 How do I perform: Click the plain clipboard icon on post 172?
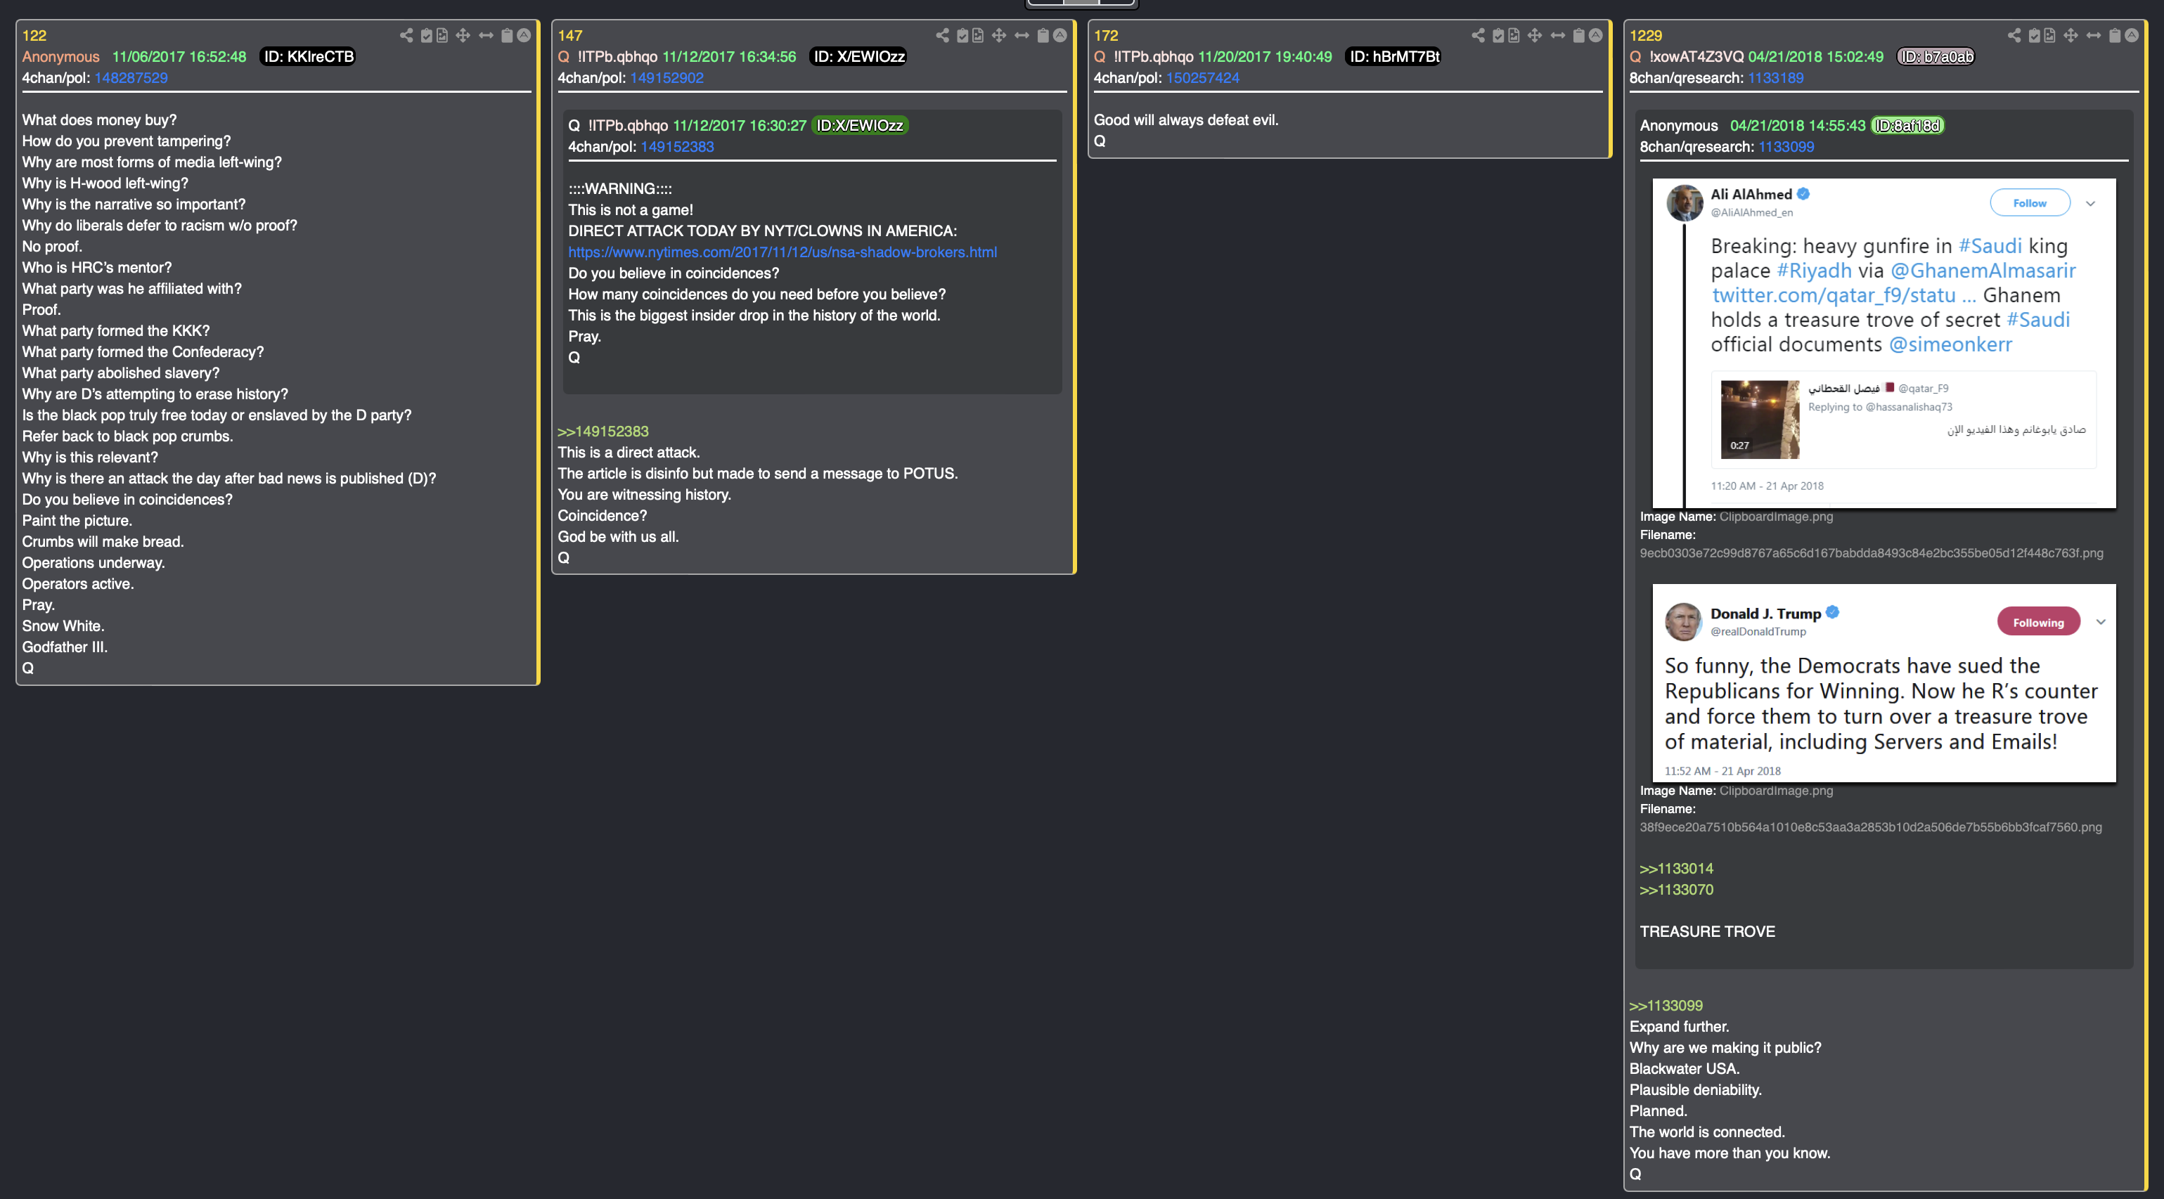pyautogui.click(x=1578, y=35)
